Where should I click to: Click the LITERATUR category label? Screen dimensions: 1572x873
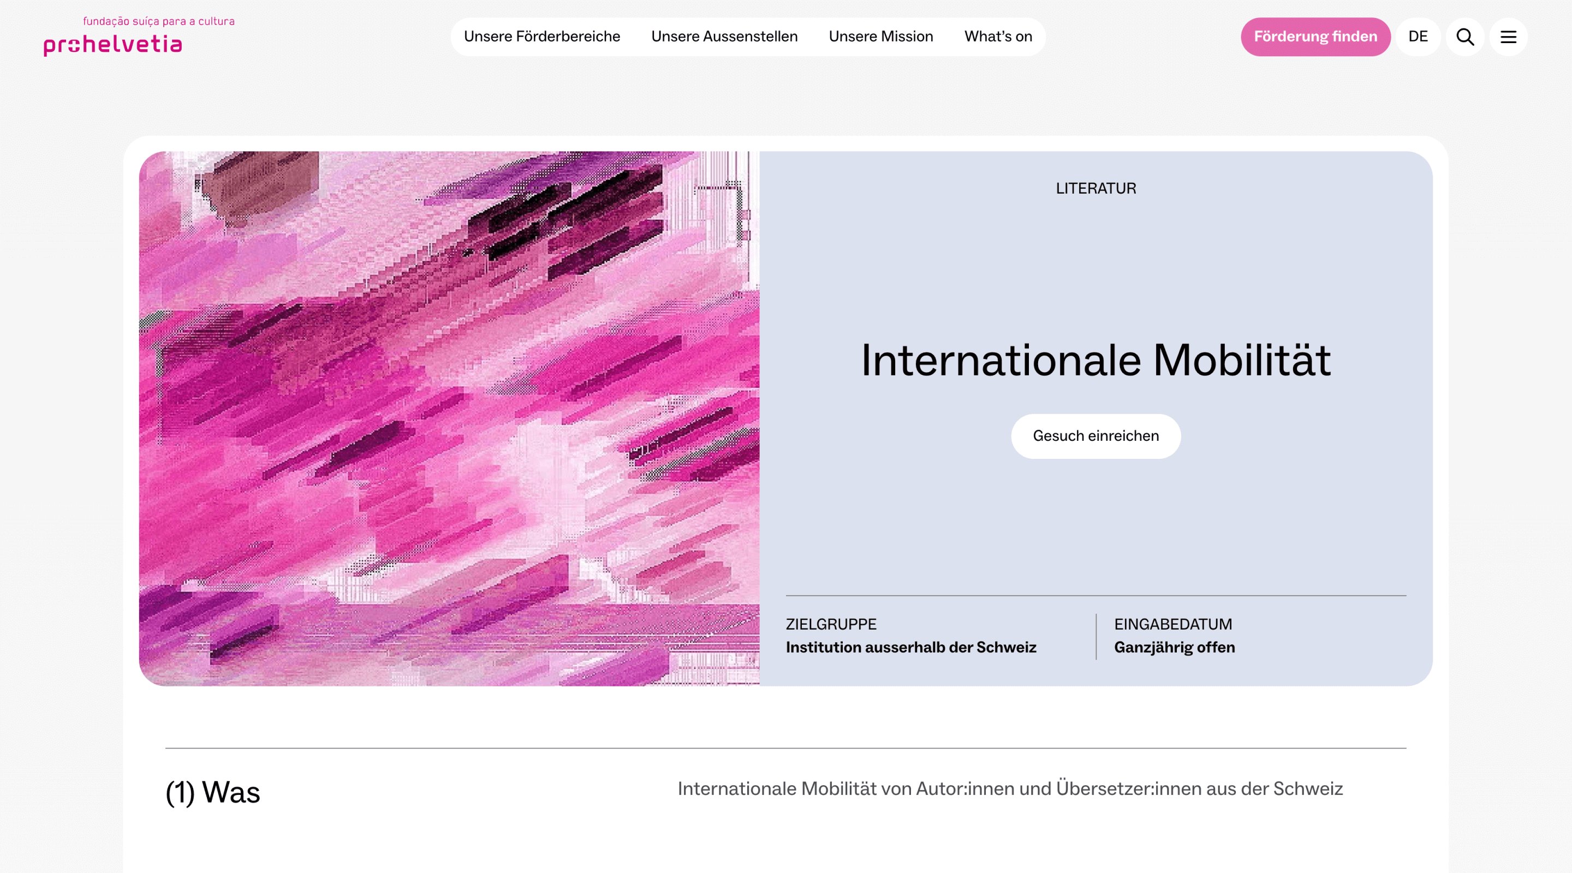click(x=1095, y=188)
